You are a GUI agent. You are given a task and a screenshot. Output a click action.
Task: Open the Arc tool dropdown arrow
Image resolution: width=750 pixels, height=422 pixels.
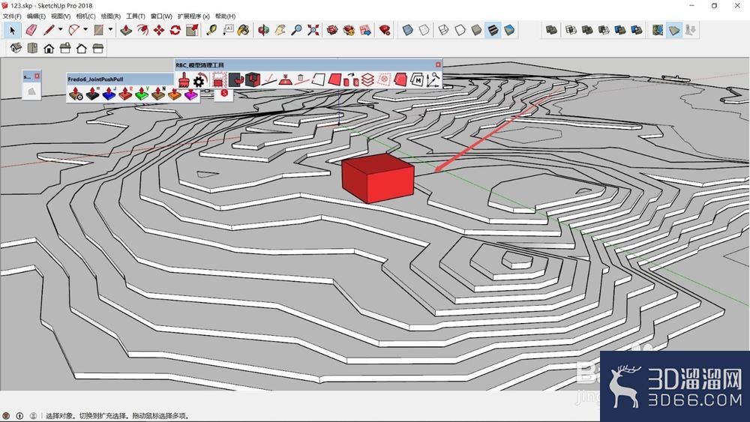[85, 30]
